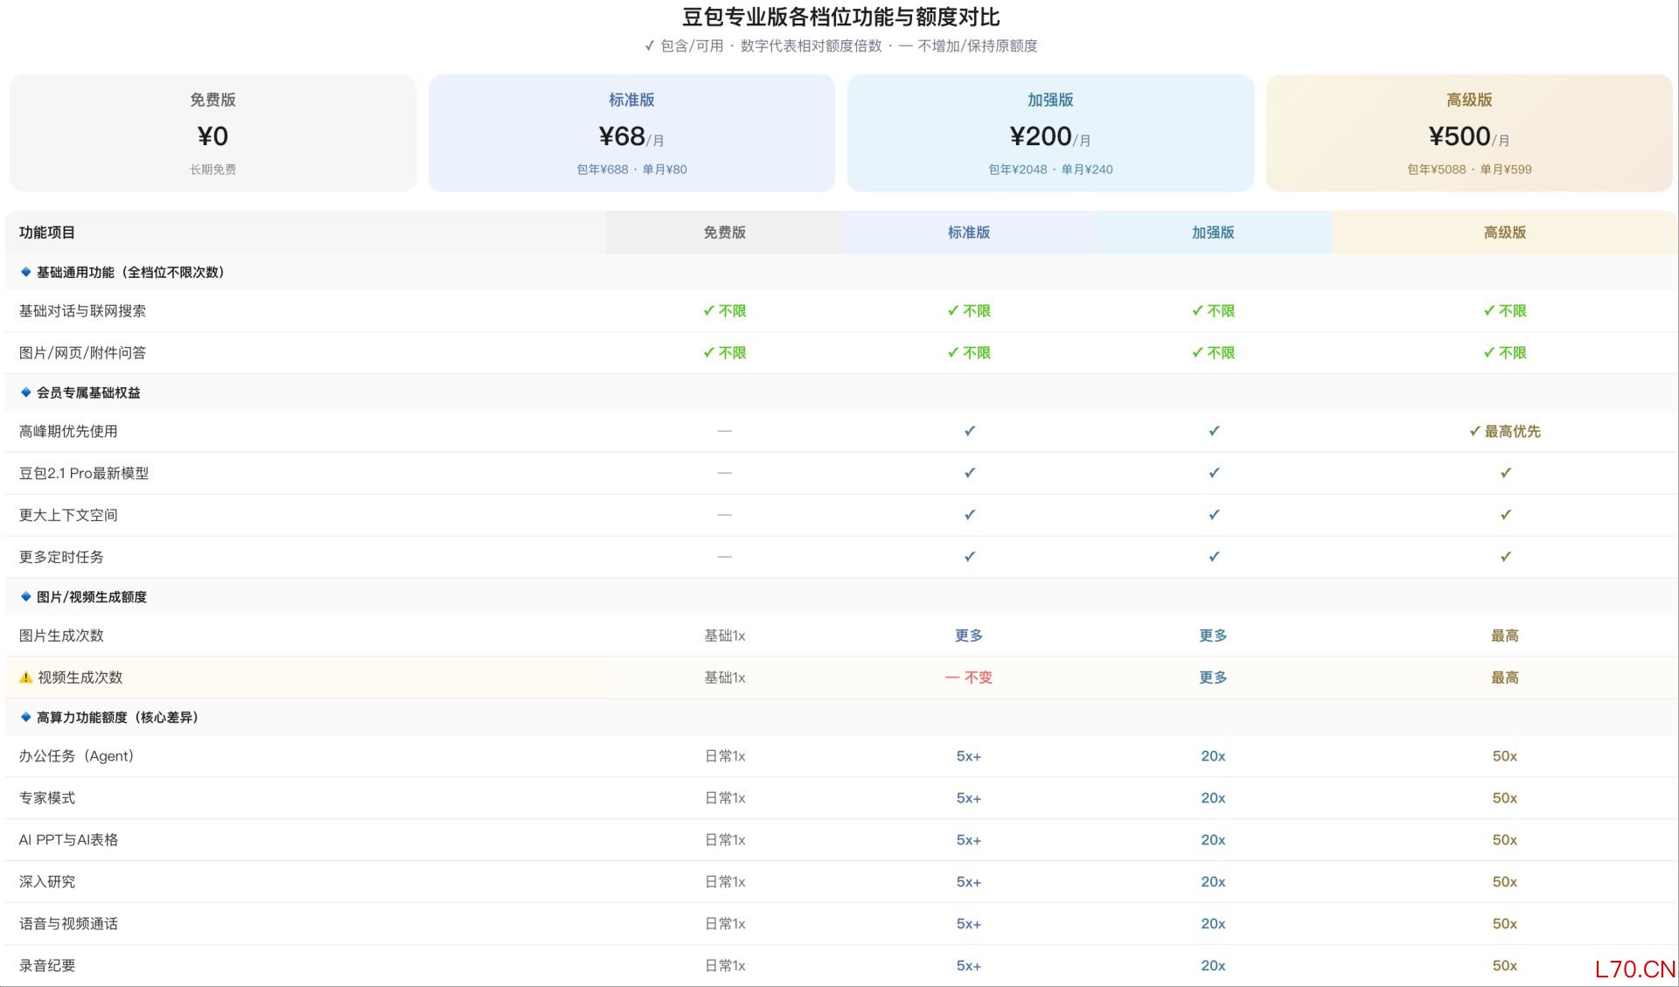Click the 录音纪要 row label

coord(47,966)
